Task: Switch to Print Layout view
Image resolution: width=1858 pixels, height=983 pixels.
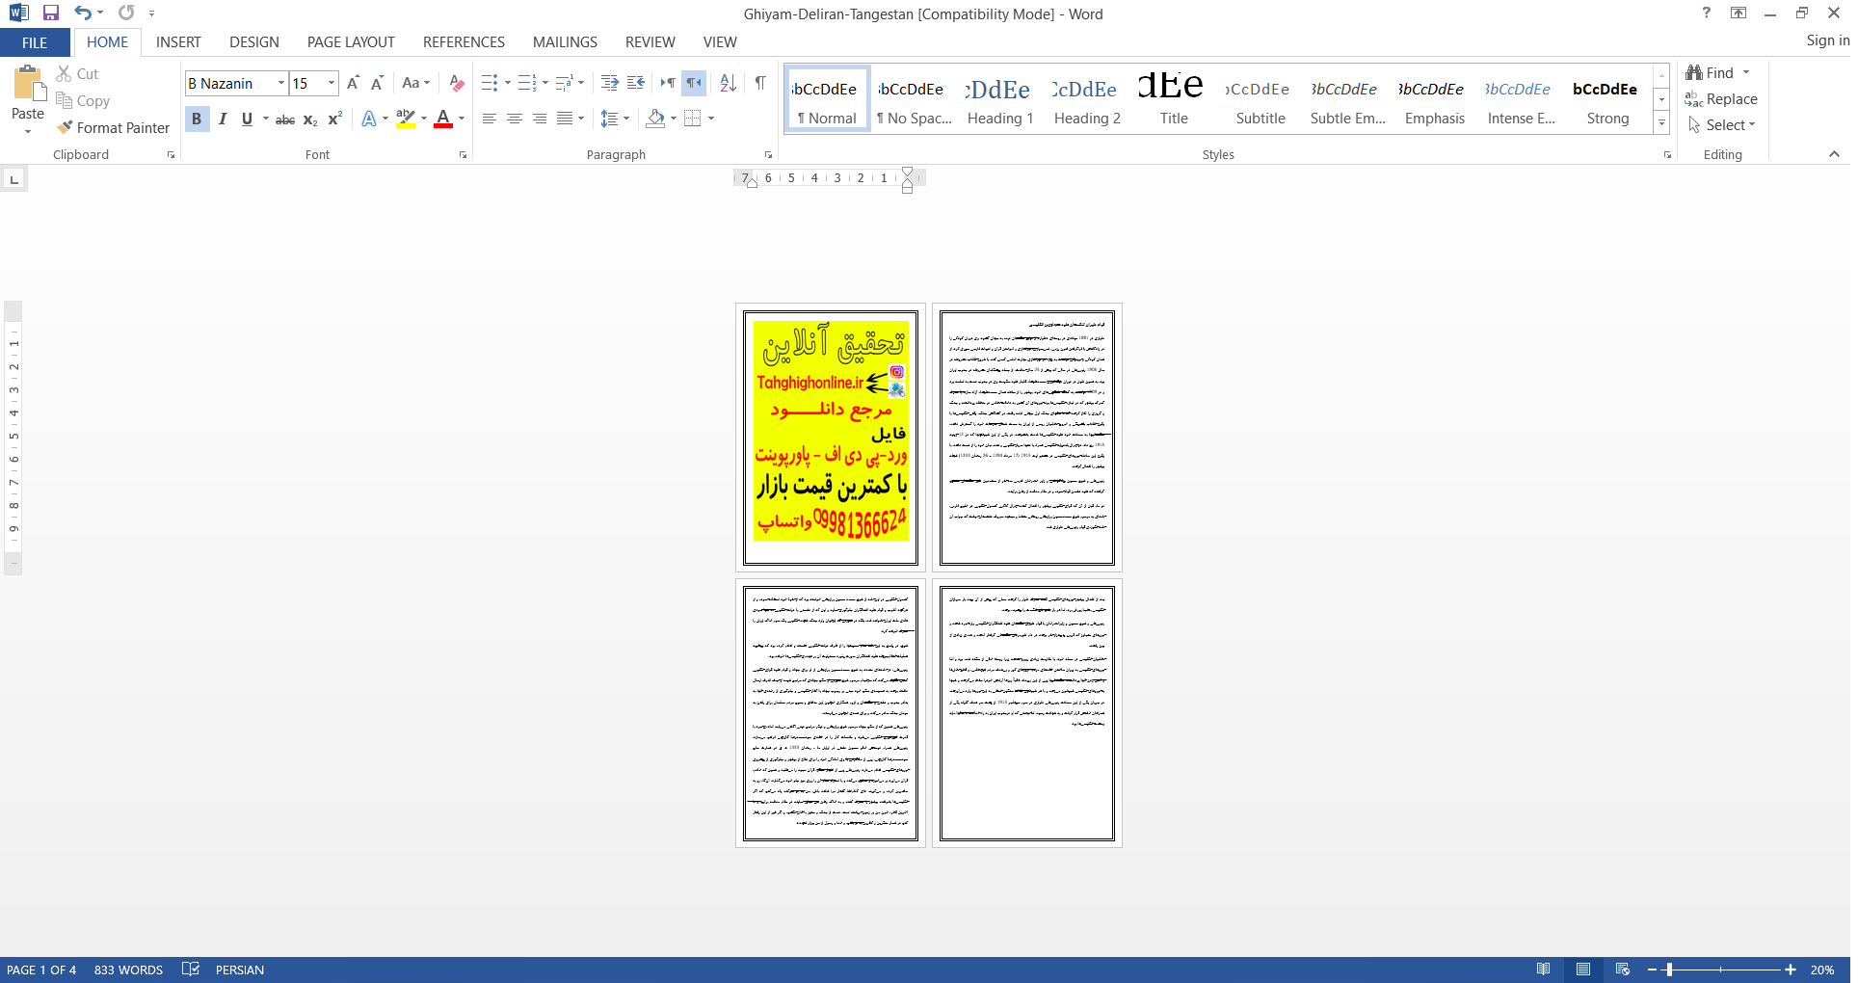Action: tap(1583, 970)
